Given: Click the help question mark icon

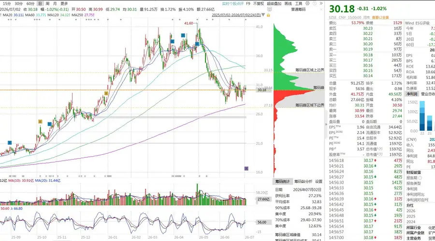Looking at the screenshot, I should click(314, 3).
